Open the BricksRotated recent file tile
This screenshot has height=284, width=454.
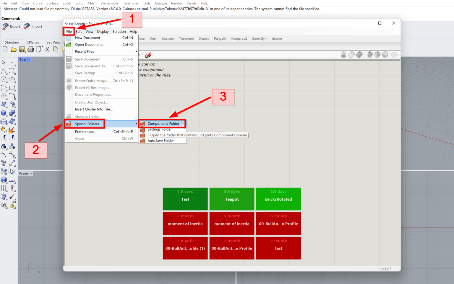coord(278,199)
